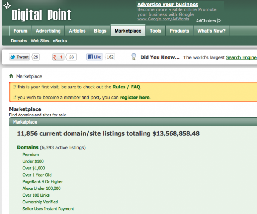
Task: Click the register here link
Action: coord(135,98)
